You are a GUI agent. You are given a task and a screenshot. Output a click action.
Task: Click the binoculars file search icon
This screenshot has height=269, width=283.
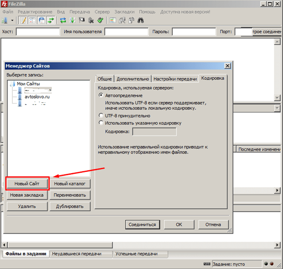coord(141,20)
